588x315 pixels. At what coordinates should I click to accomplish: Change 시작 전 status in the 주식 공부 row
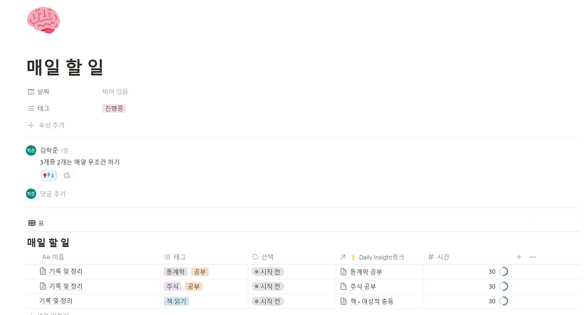[268, 287]
